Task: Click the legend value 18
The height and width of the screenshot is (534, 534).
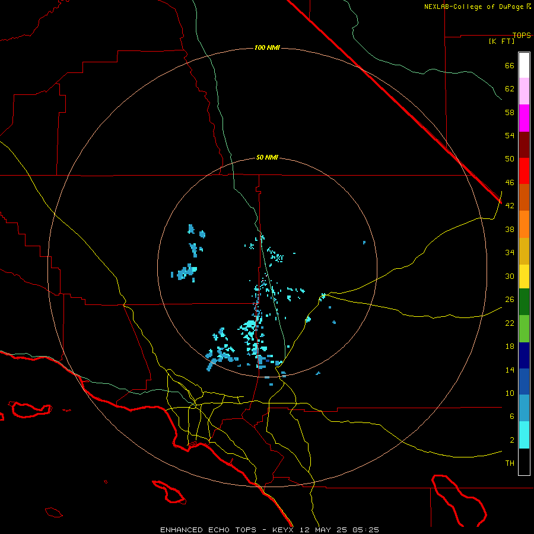Action: tap(510, 347)
